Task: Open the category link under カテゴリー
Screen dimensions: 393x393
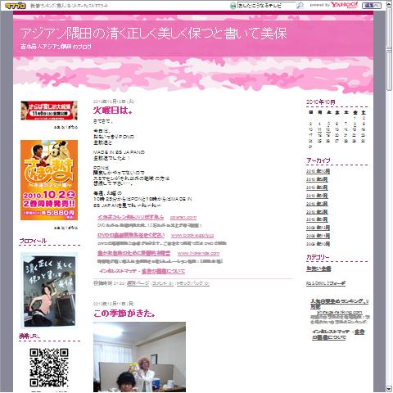Action: [318, 269]
